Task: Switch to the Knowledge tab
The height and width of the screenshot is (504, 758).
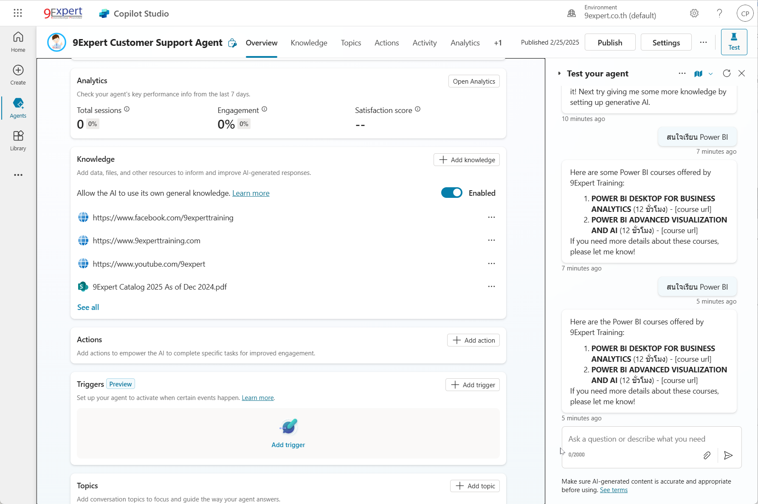Action: [x=309, y=42]
